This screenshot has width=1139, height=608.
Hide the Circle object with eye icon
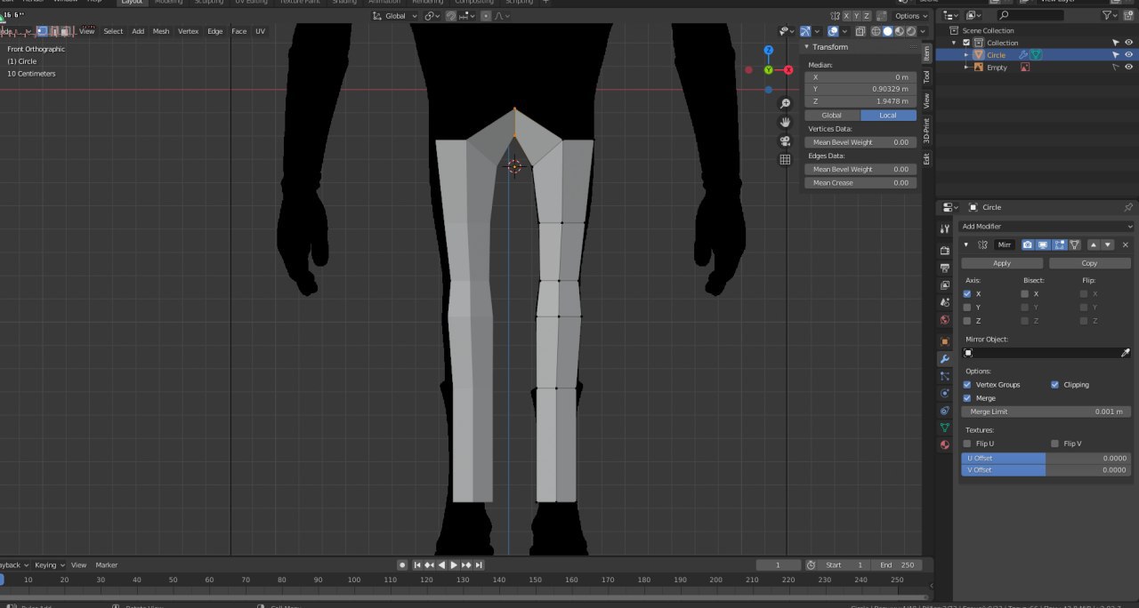point(1128,55)
